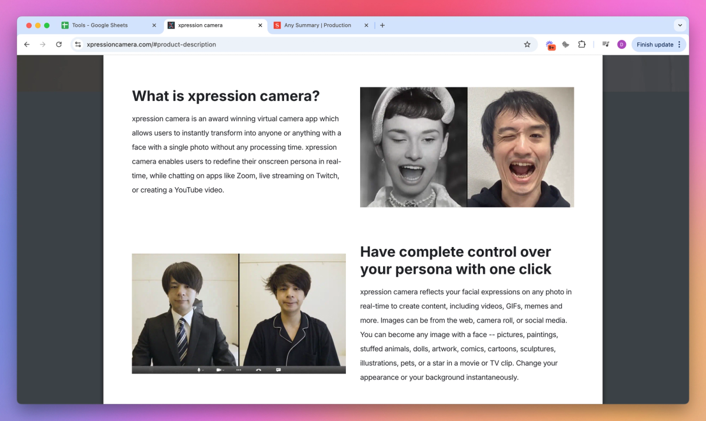View site information icon in address bar
The width and height of the screenshot is (706, 421).
pyautogui.click(x=78, y=45)
